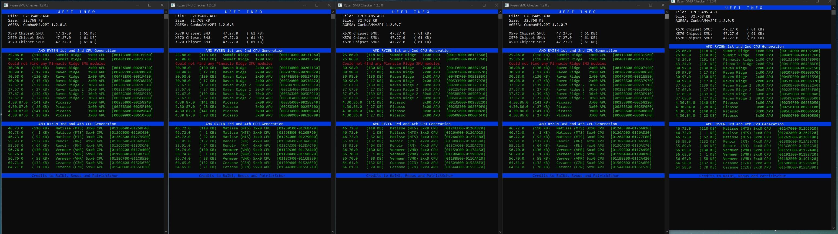The width and height of the screenshot is (838, 234).
Task: Click '1st and 2nd CPU Generation' header in AG0 window
Action: pos(83,51)
